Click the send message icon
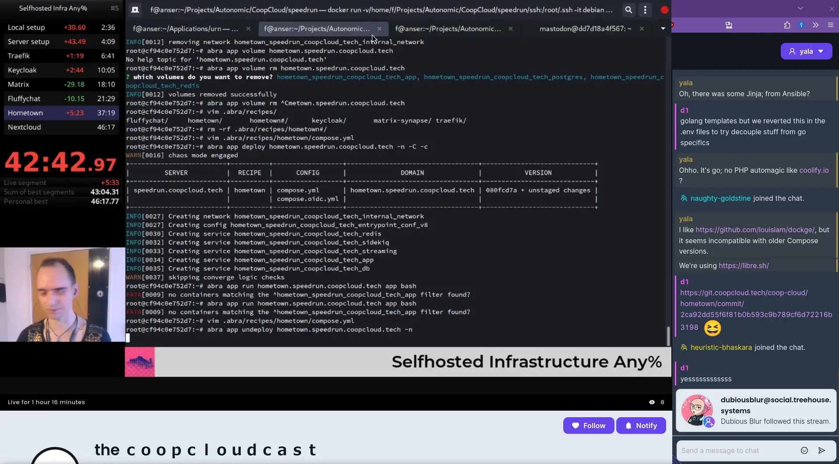 tap(821, 450)
